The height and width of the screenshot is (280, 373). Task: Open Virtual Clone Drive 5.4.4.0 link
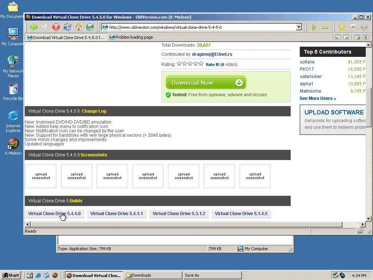(54, 214)
